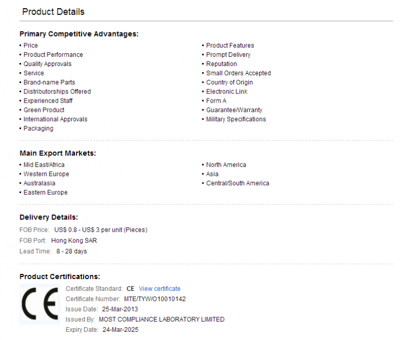Click Quality Approvals in advantages list
Screen dimensions: 413x340
[47, 64]
